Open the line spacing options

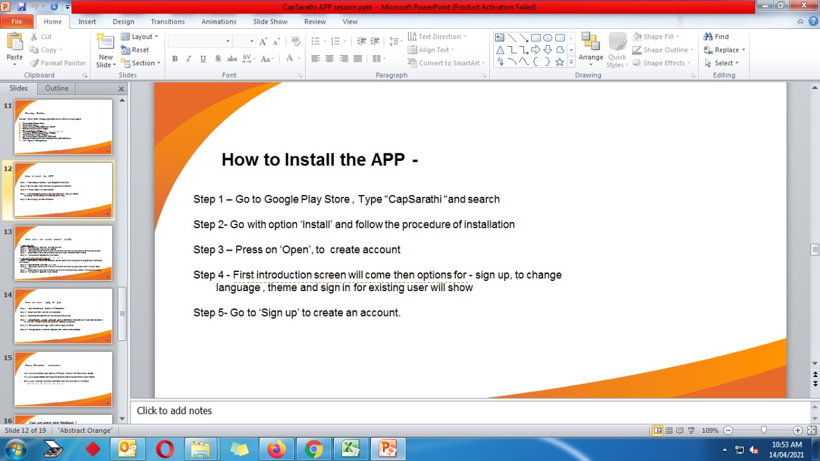395,41
